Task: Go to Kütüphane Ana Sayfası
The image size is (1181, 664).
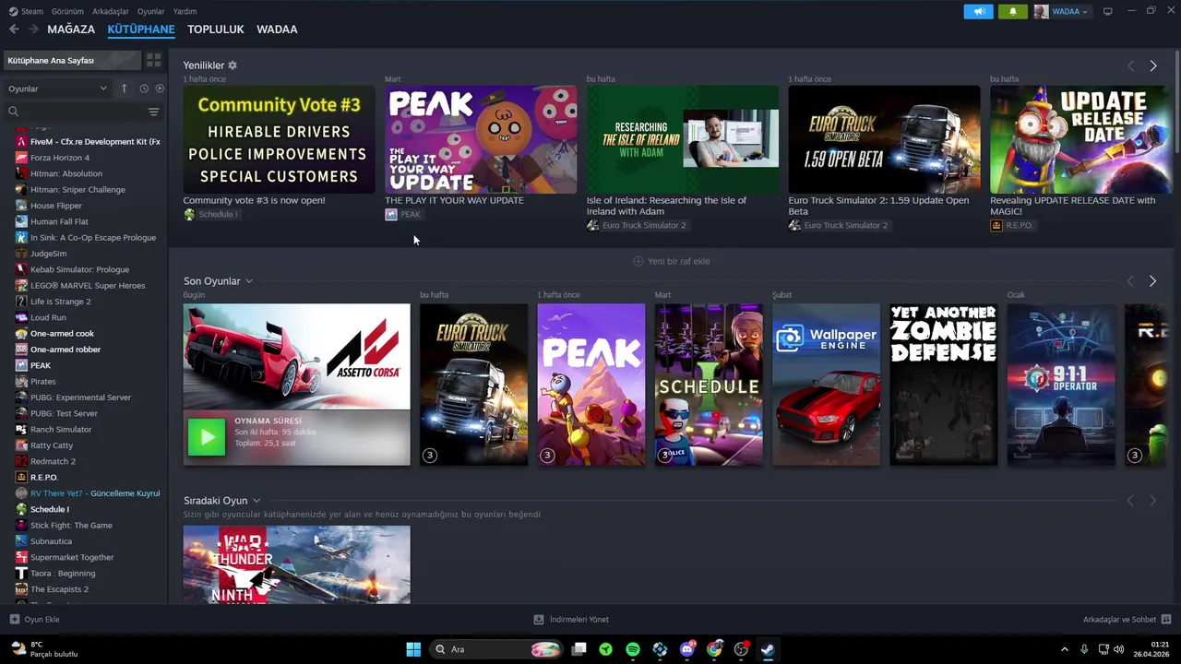Action: pyautogui.click(x=72, y=60)
